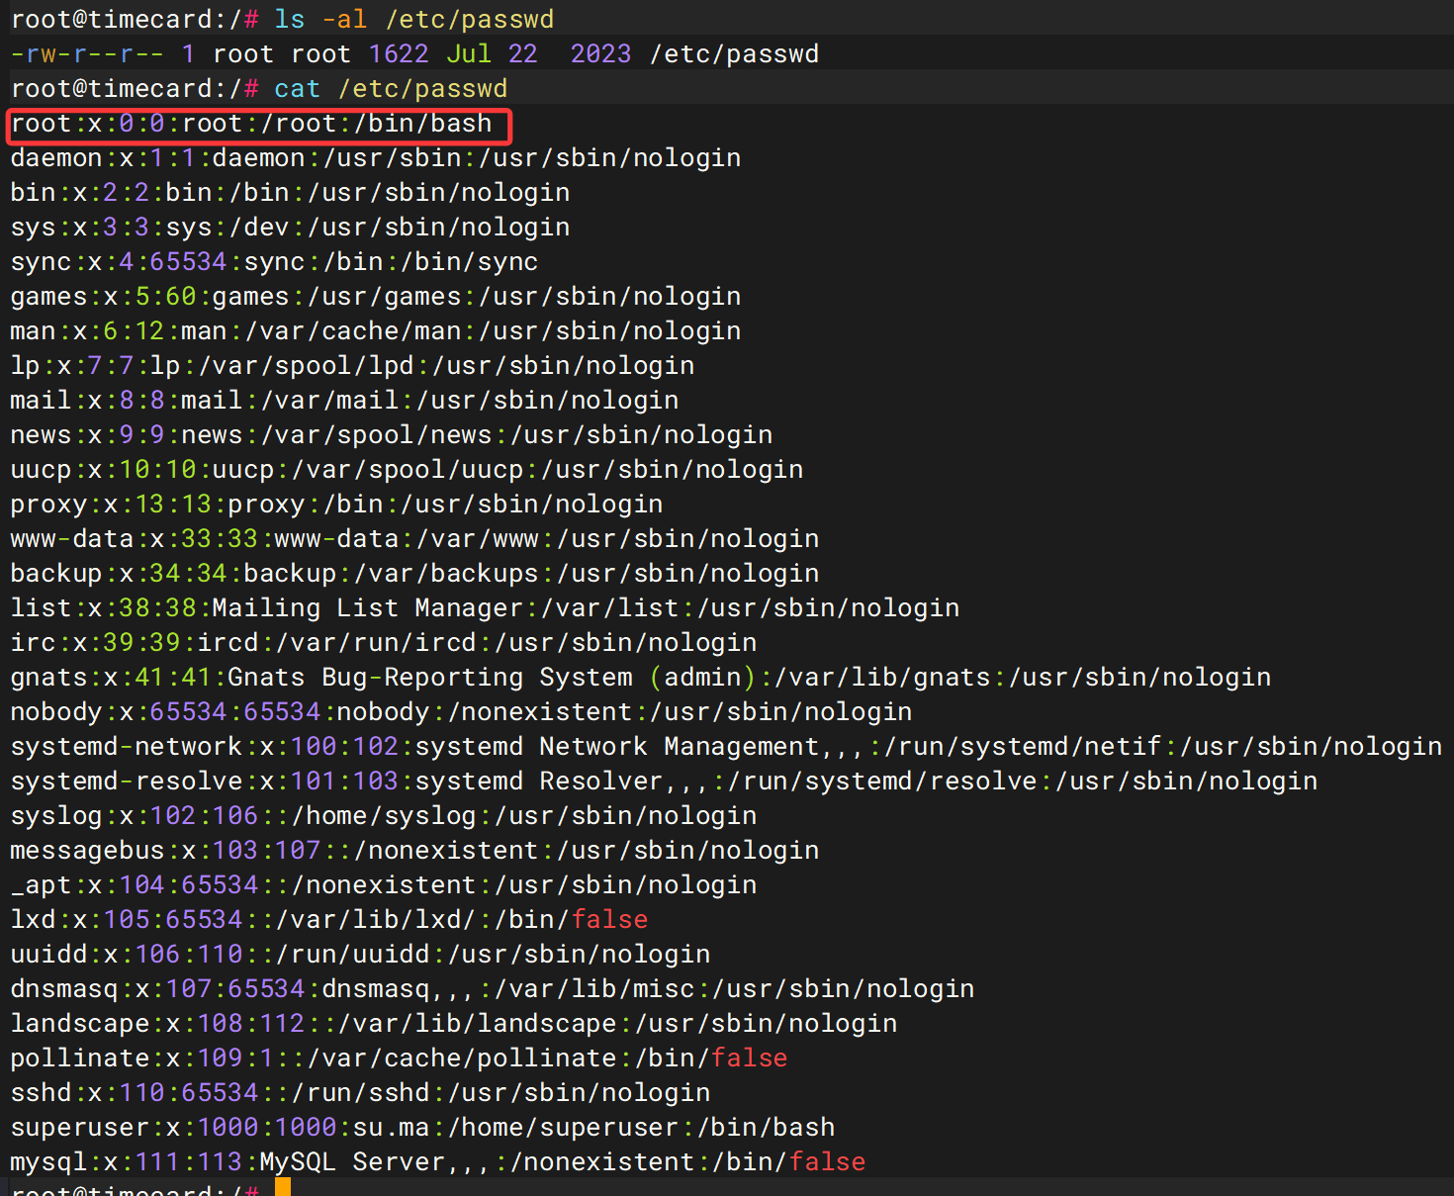
Task: Click the syslog:x:102:106 entry line
Action: point(384,815)
